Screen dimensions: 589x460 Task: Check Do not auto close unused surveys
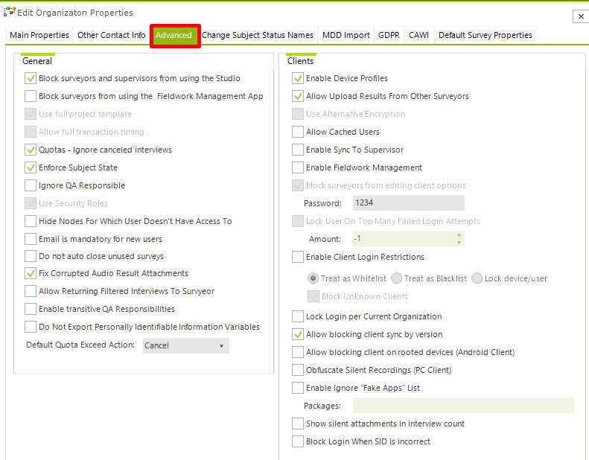[31, 256]
